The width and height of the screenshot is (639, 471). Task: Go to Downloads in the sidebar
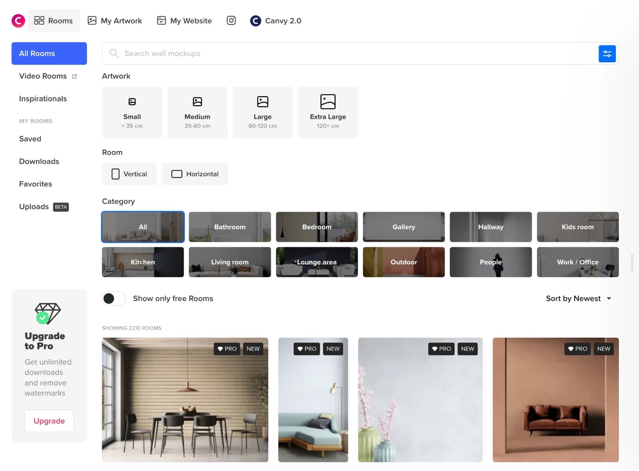click(39, 161)
